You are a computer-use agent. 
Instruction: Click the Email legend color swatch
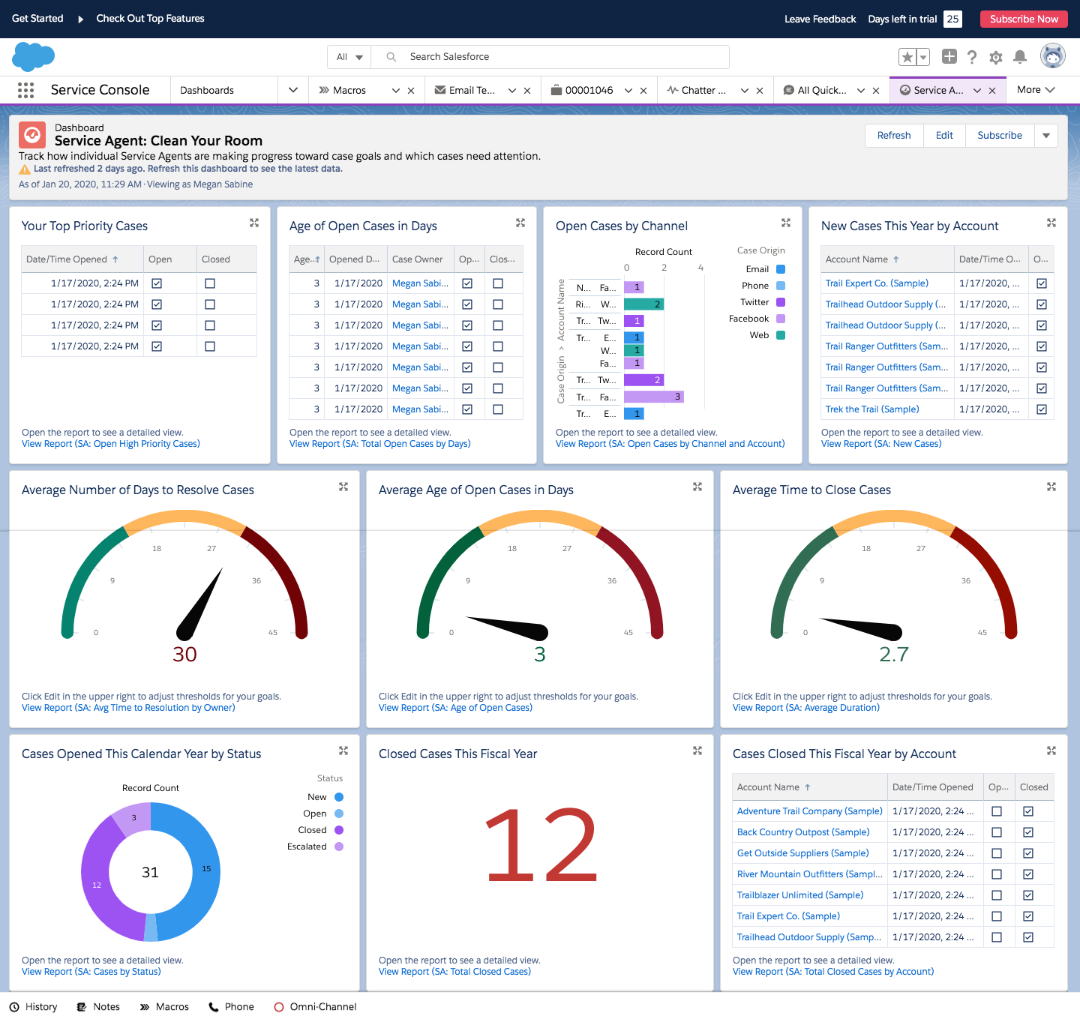click(x=781, y=269)
